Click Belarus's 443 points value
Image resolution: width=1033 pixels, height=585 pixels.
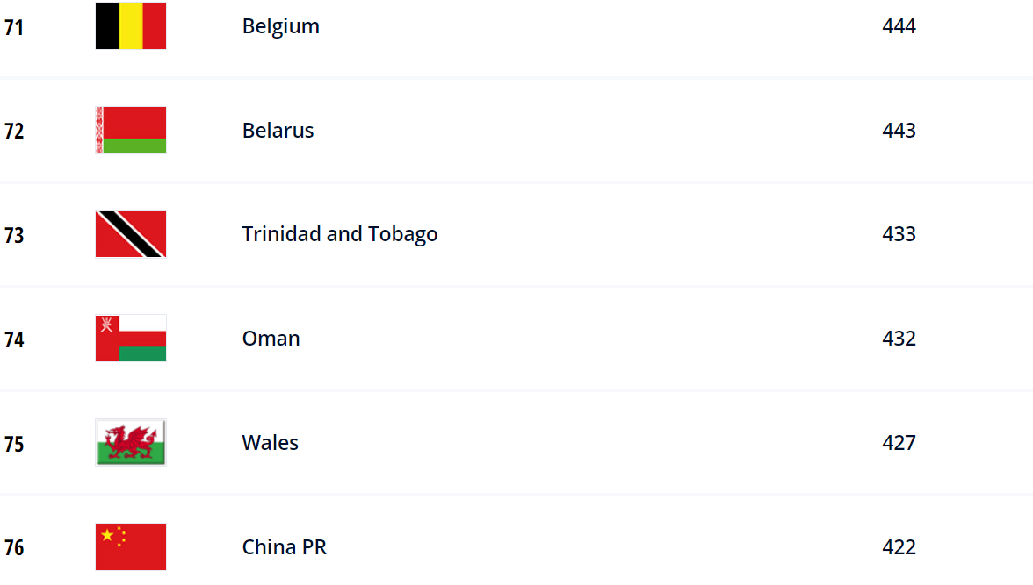pyautogui.click(x=899, y=131)
